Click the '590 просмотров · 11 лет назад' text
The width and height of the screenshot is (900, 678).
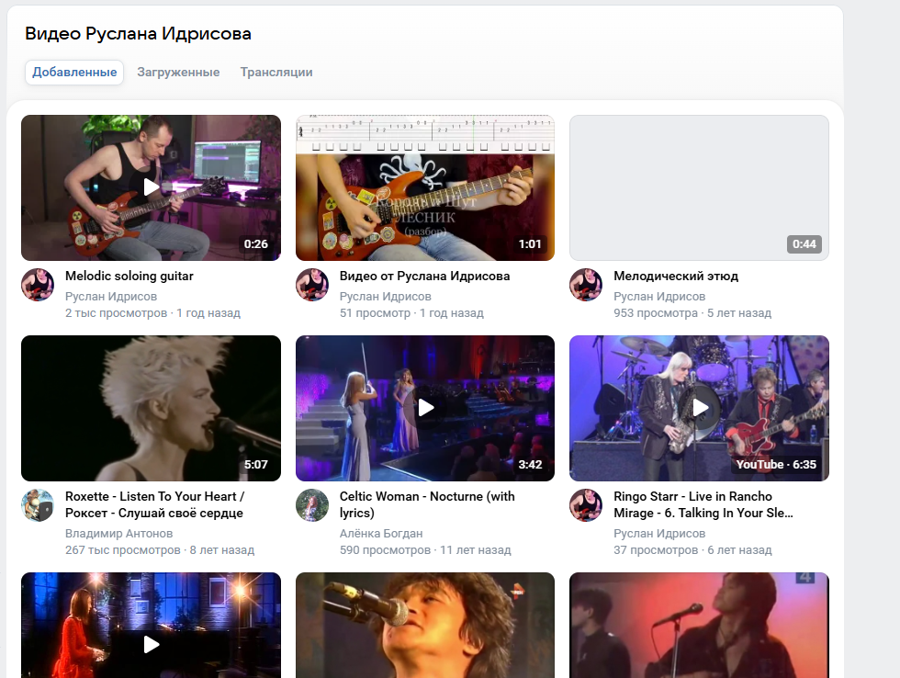pyautogui.click(x=425, y=550)
